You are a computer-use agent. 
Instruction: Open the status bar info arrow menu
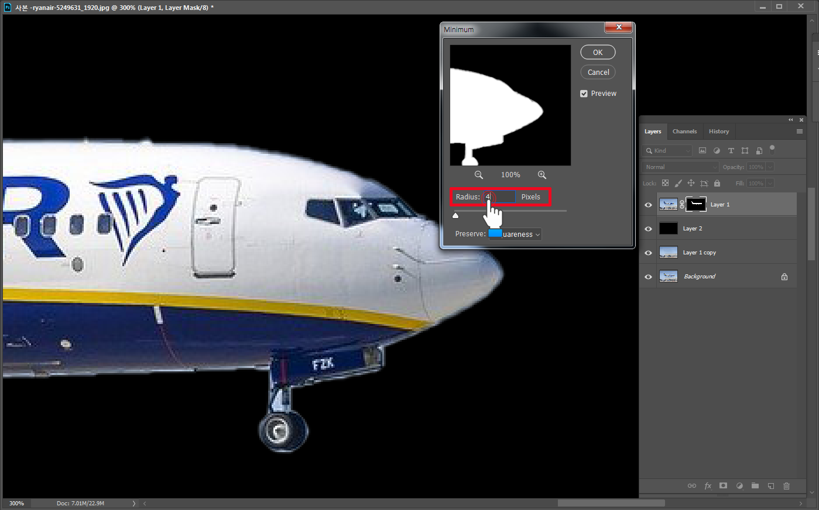[133, 503]
